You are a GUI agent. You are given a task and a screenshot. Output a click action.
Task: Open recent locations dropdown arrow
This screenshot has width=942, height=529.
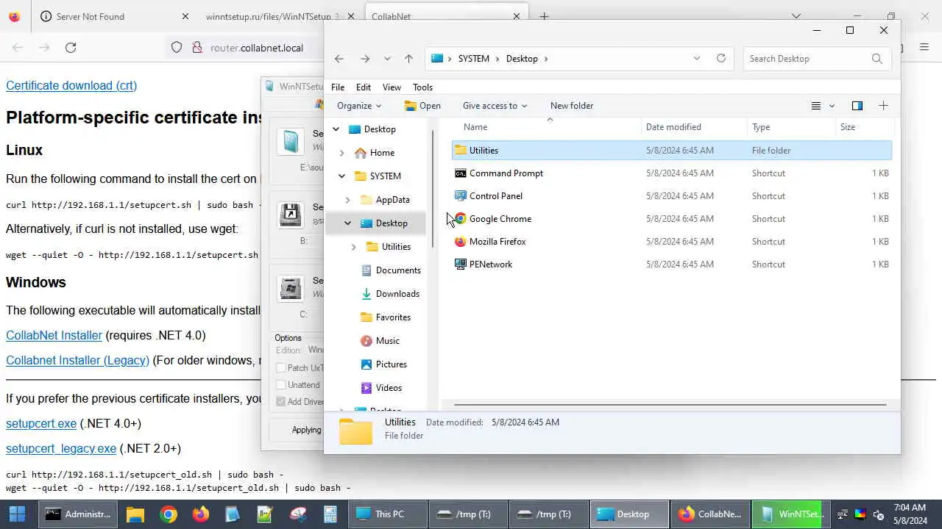[387, 59]
